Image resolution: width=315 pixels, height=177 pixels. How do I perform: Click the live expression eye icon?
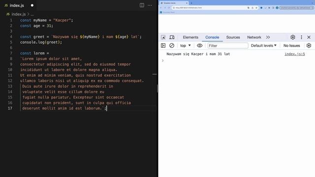point(199,46)
